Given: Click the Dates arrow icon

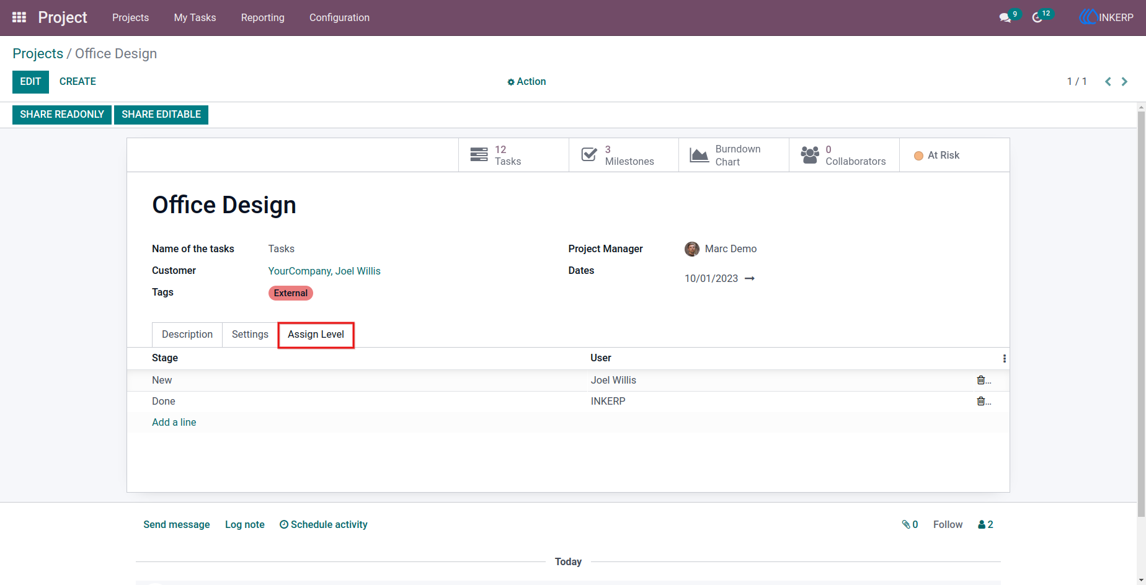Looking at the screenshot, I should coord(750,278).
